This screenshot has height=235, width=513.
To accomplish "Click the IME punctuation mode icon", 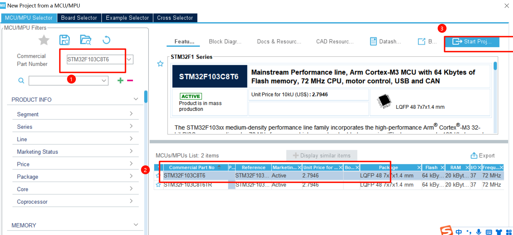I will pos(469,232).
